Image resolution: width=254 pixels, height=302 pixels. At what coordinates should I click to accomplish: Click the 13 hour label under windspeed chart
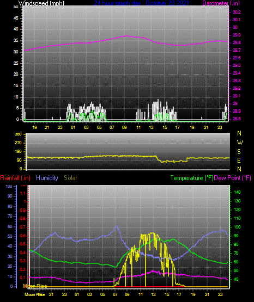coord(151,127)
